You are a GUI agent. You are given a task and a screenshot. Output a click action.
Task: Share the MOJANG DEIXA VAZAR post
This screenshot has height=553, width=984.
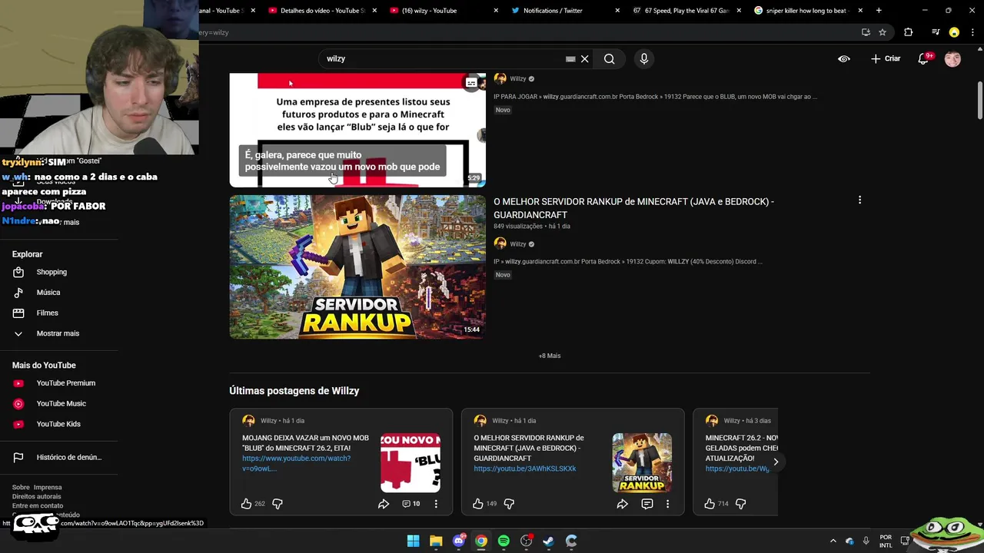[x=383, y=504]
